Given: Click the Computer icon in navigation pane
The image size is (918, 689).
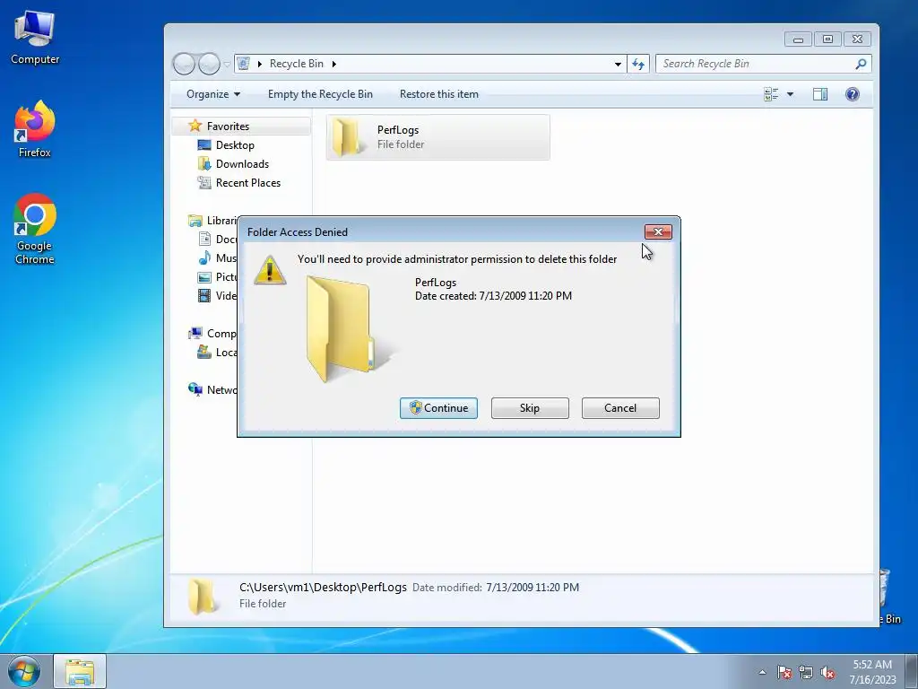Looking at the screenshot, I should [195, 334].
